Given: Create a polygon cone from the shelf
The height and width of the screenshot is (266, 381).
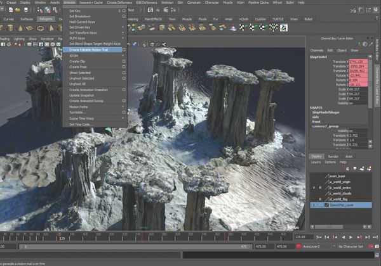Looking at the screenshot, I should (20, 28).
